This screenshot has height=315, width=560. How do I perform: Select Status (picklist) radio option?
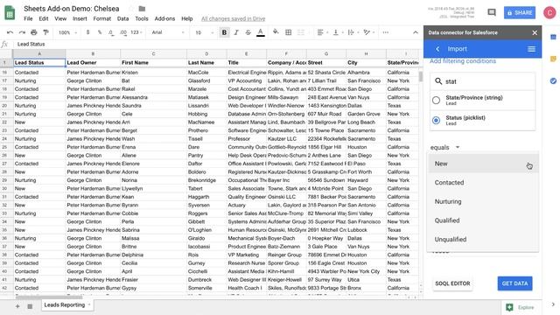point(436,121)
